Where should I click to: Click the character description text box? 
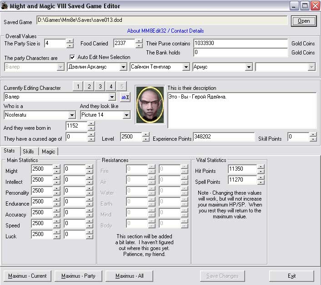[x=242, y=111]
